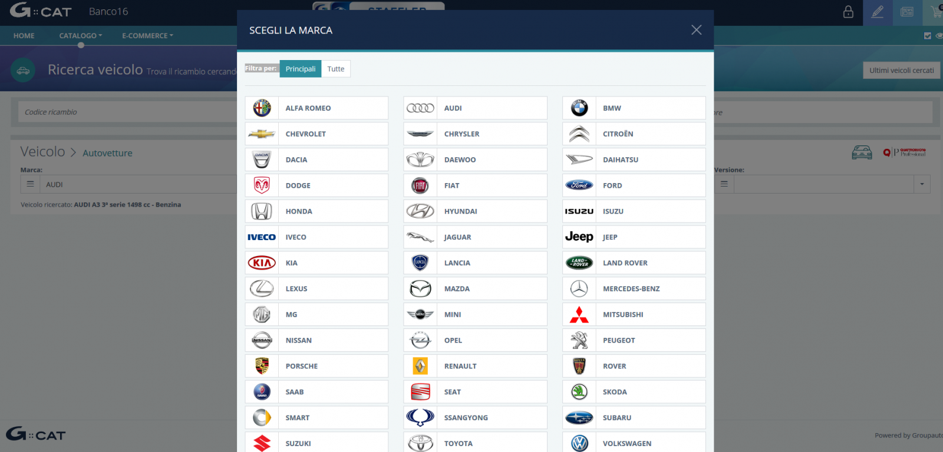
Task: Select the Chevrolet bowtie logo
Action: [262, 134]
